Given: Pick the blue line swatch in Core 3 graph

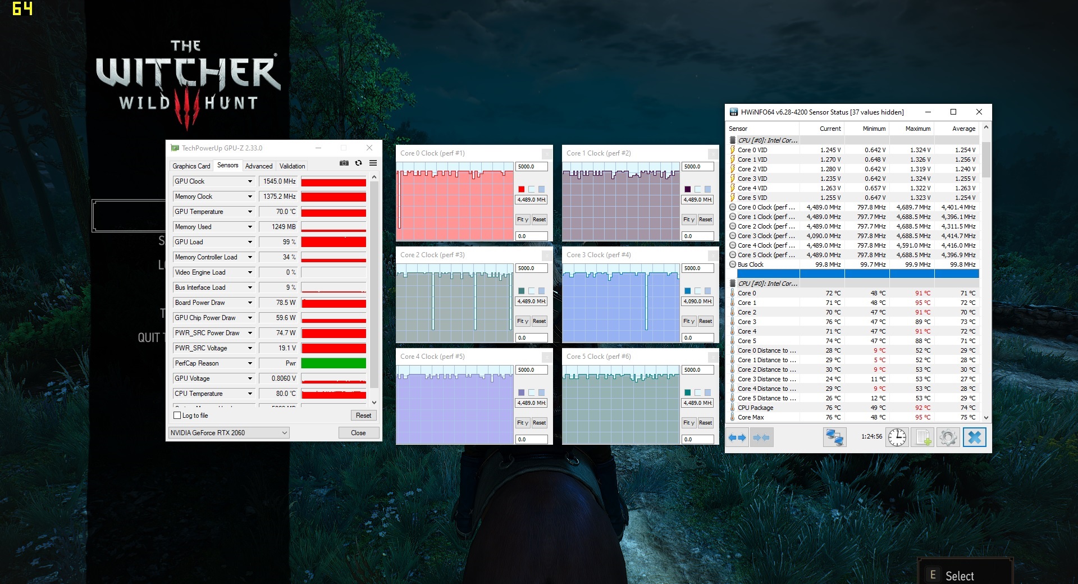Looking at the screenshot, I should 687,291.
